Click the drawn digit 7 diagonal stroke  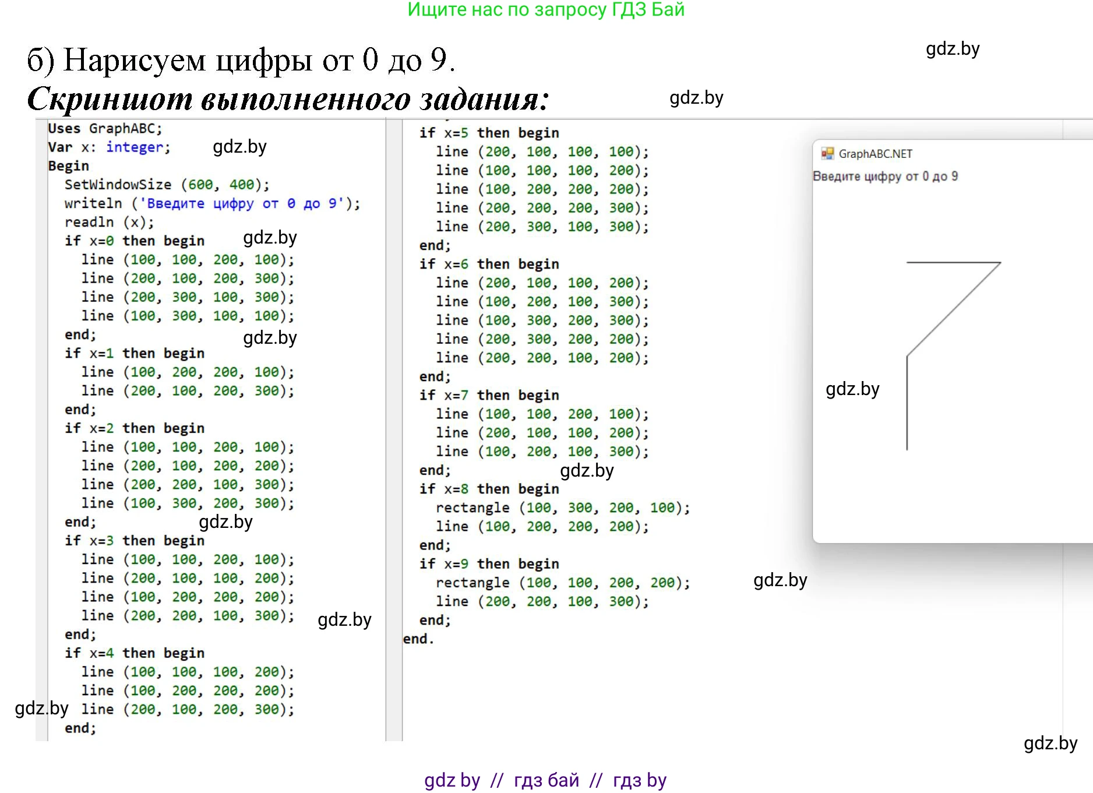pyautogui.click(x=954, y=309)
